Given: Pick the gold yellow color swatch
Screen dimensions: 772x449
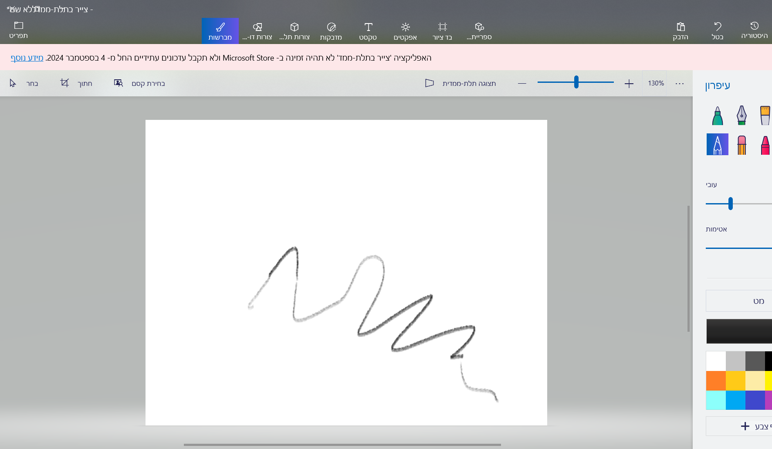Looking at the screenshot, I should coord(735,381).
